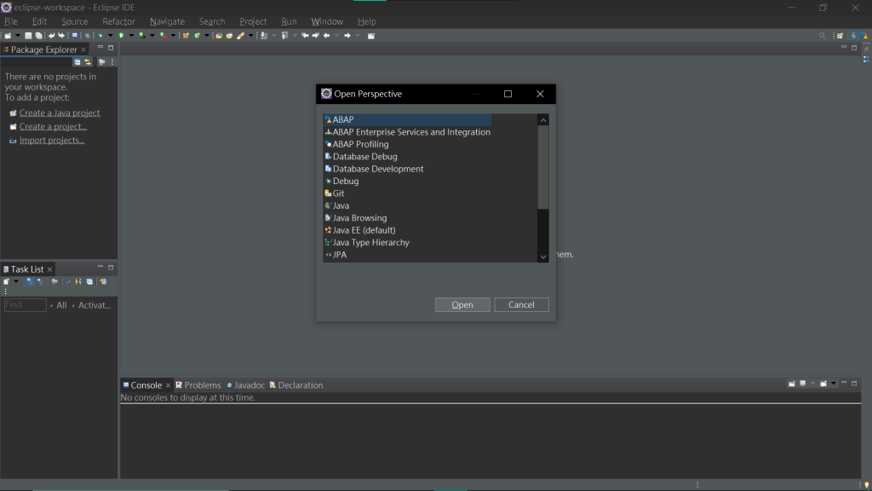Open the Navigate menu
This screenshot has height=491, width=872.
click(x=167, y=21)
